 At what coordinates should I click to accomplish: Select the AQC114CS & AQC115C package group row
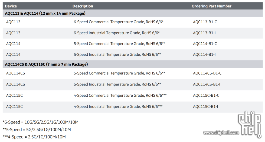point(133,64)
